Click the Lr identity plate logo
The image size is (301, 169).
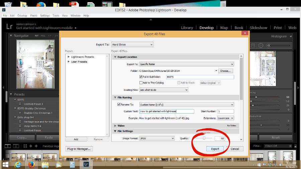pyautogui.click(x=9, y=26)
